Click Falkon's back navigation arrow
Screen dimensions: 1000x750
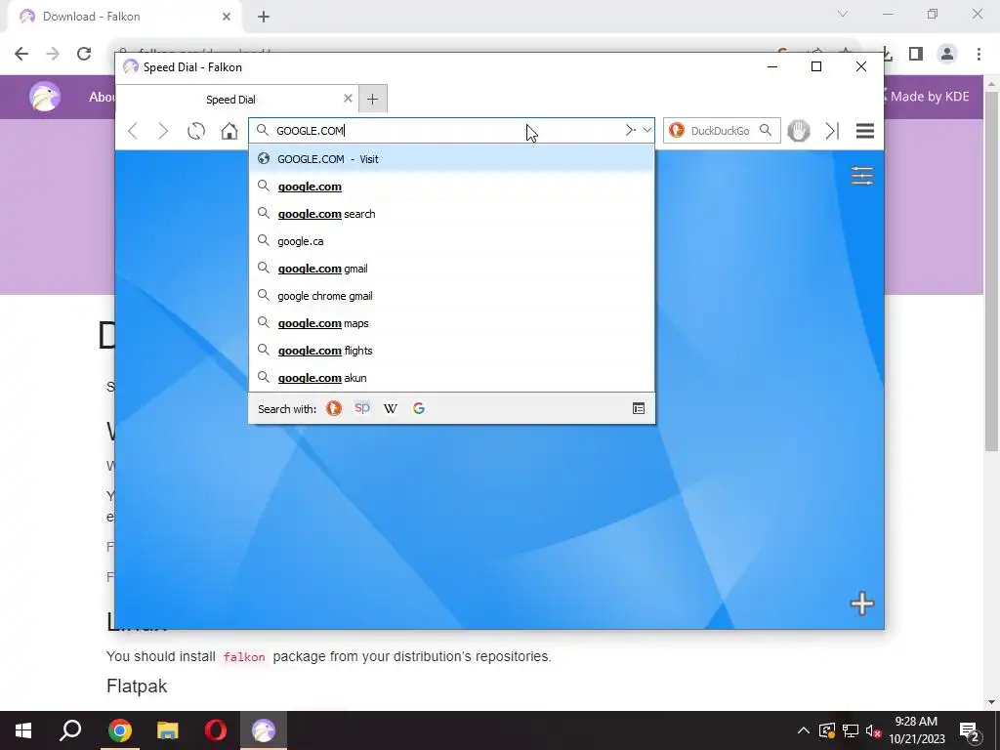click(x=133, y=131)
